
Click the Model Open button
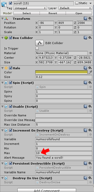pyautogui.click(x=79, y=13)
